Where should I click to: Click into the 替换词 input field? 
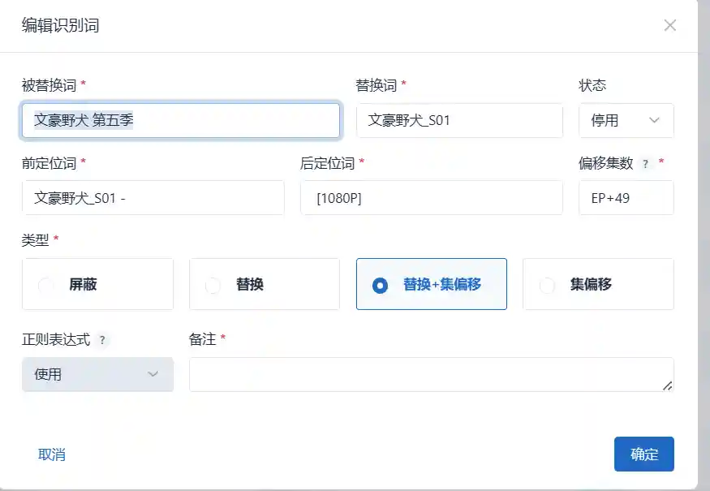[459, 121]
